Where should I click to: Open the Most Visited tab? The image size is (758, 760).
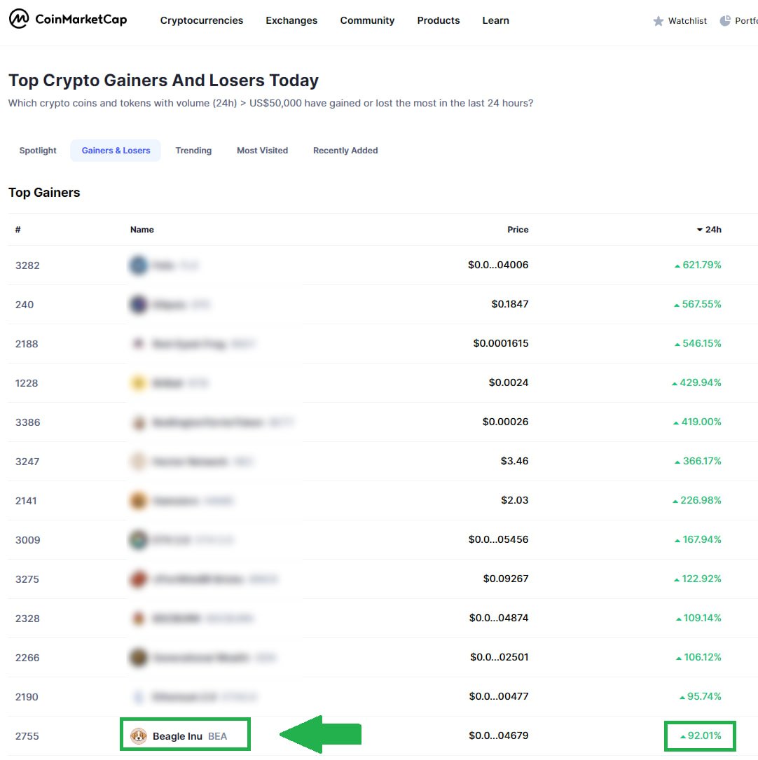click(x=262, y=151)
